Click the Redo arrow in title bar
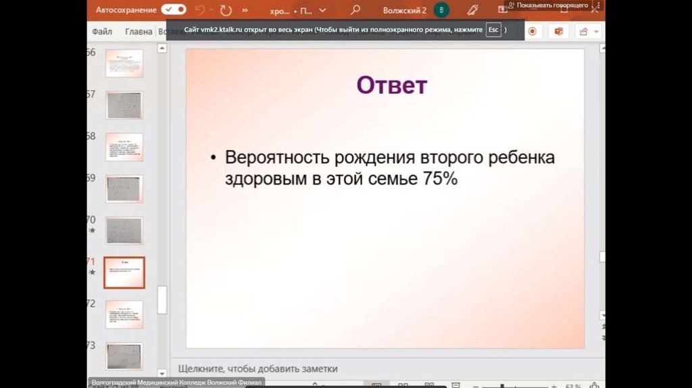The width and height of the screenshot is (692, 388). point(226,10)
